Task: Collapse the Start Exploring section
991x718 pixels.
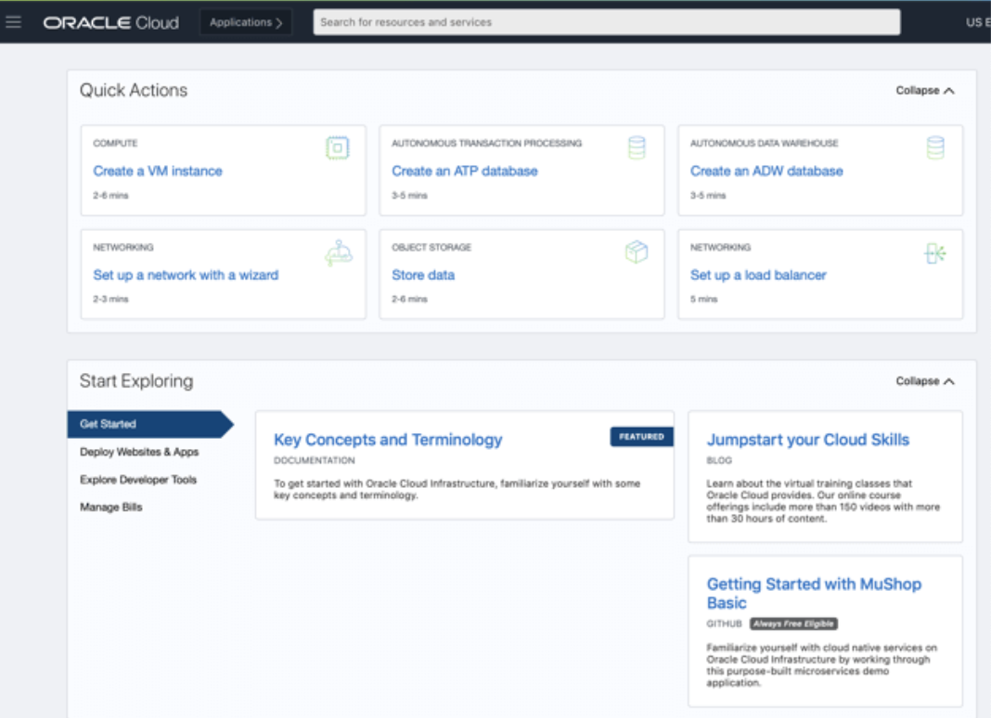Action: 924,381
